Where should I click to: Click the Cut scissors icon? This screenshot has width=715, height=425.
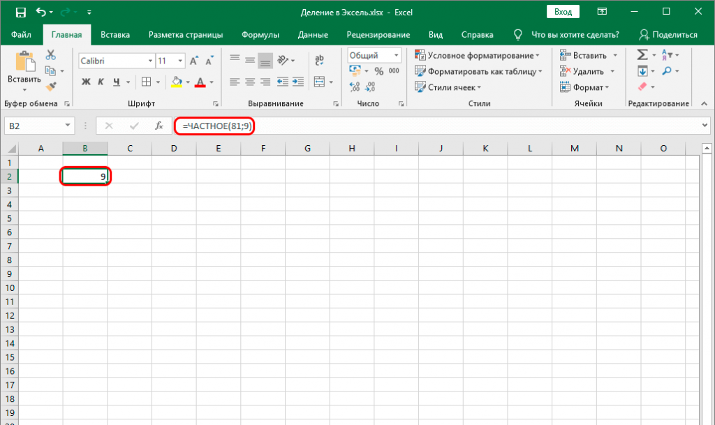click(x=50, y=55)
